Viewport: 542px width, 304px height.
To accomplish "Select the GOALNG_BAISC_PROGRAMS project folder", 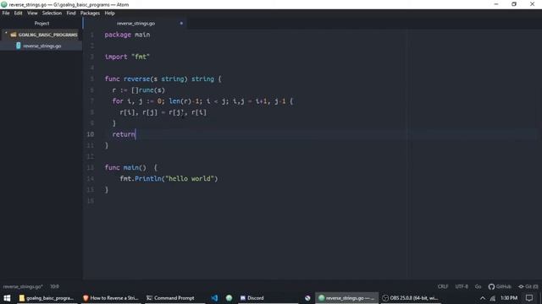I will [47, 35].
